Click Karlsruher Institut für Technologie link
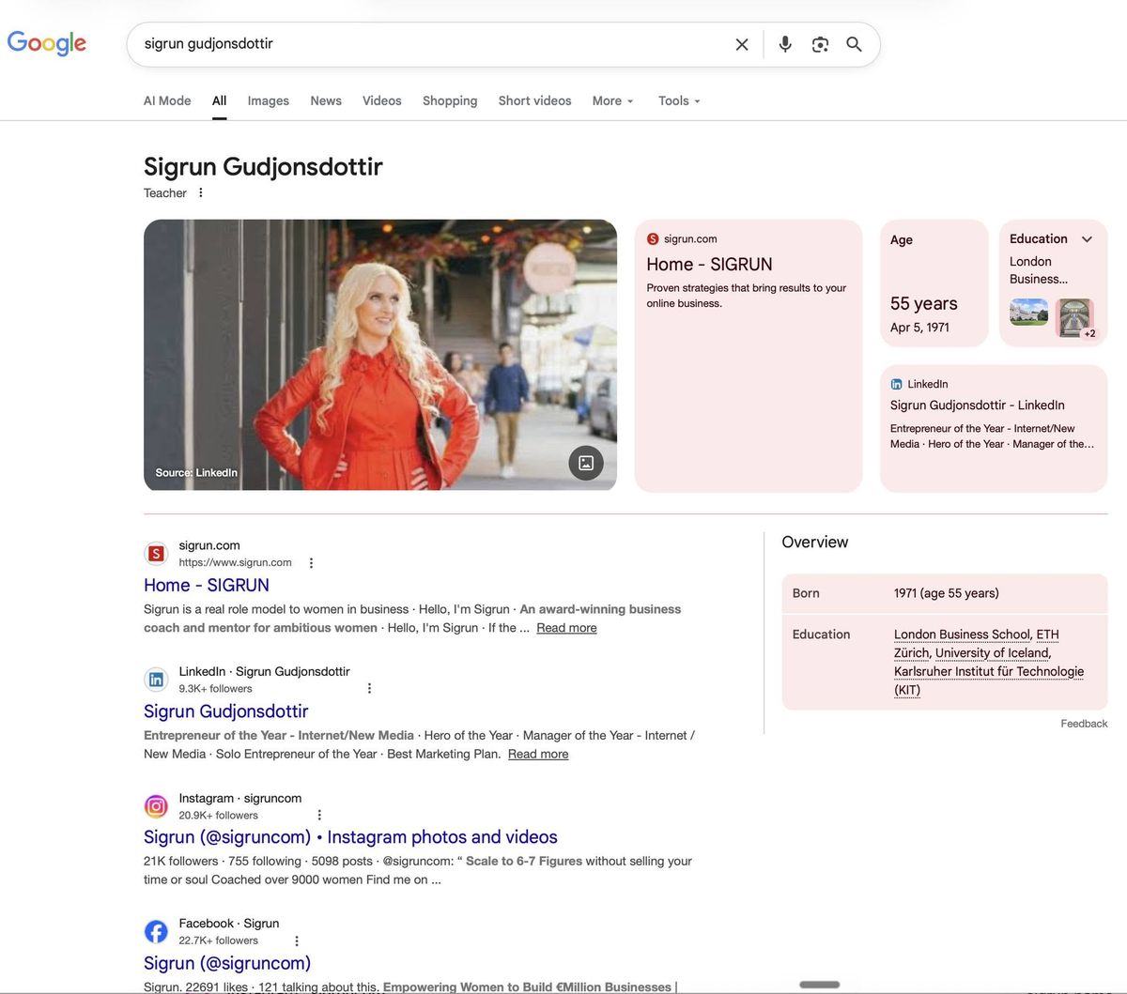Viewport: 1127px width, 994px height. (989, 681)
